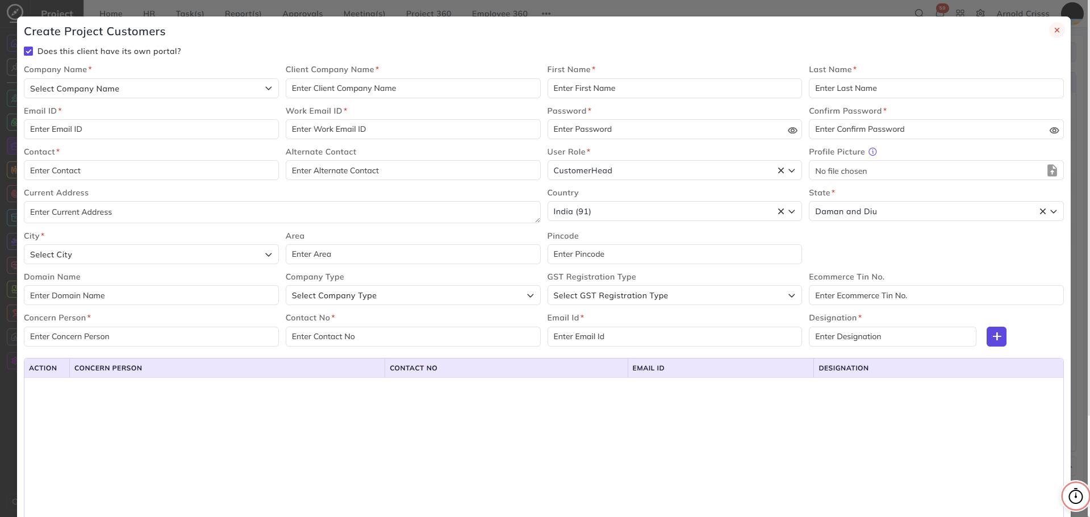Expand the User Role dropdown arrow
1090x517 pixels.
point(792,170)
